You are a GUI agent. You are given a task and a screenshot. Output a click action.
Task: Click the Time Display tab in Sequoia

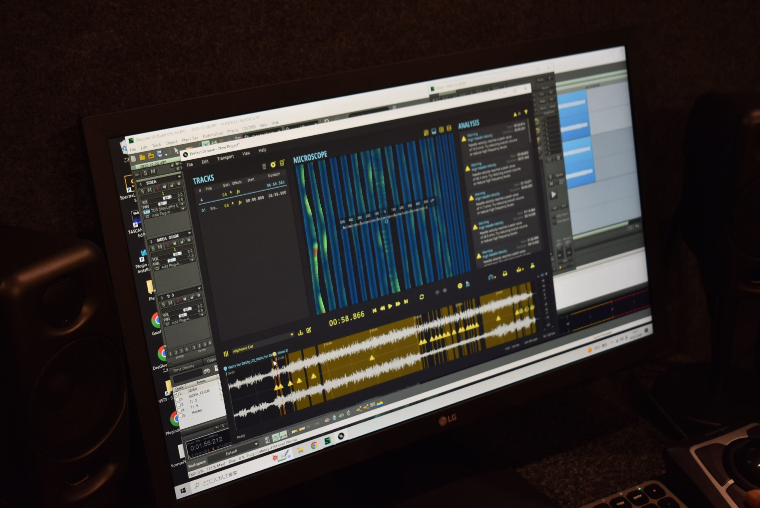pyautogui.click(x=184, y=368)
